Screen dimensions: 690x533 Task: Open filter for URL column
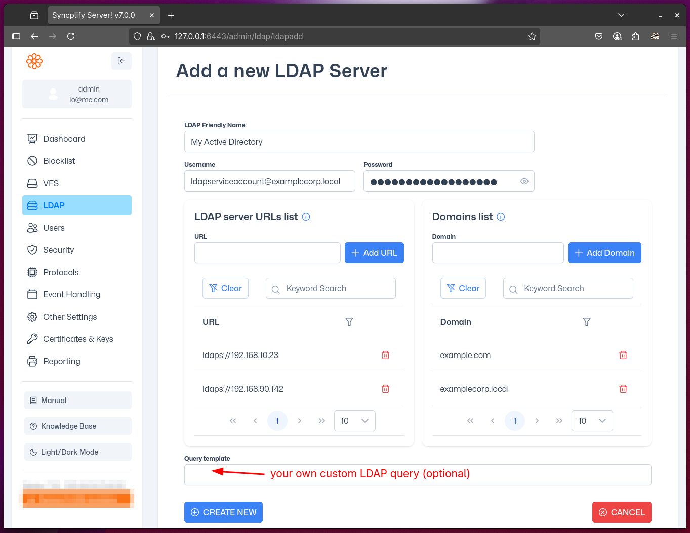click(x=349, y=322)
